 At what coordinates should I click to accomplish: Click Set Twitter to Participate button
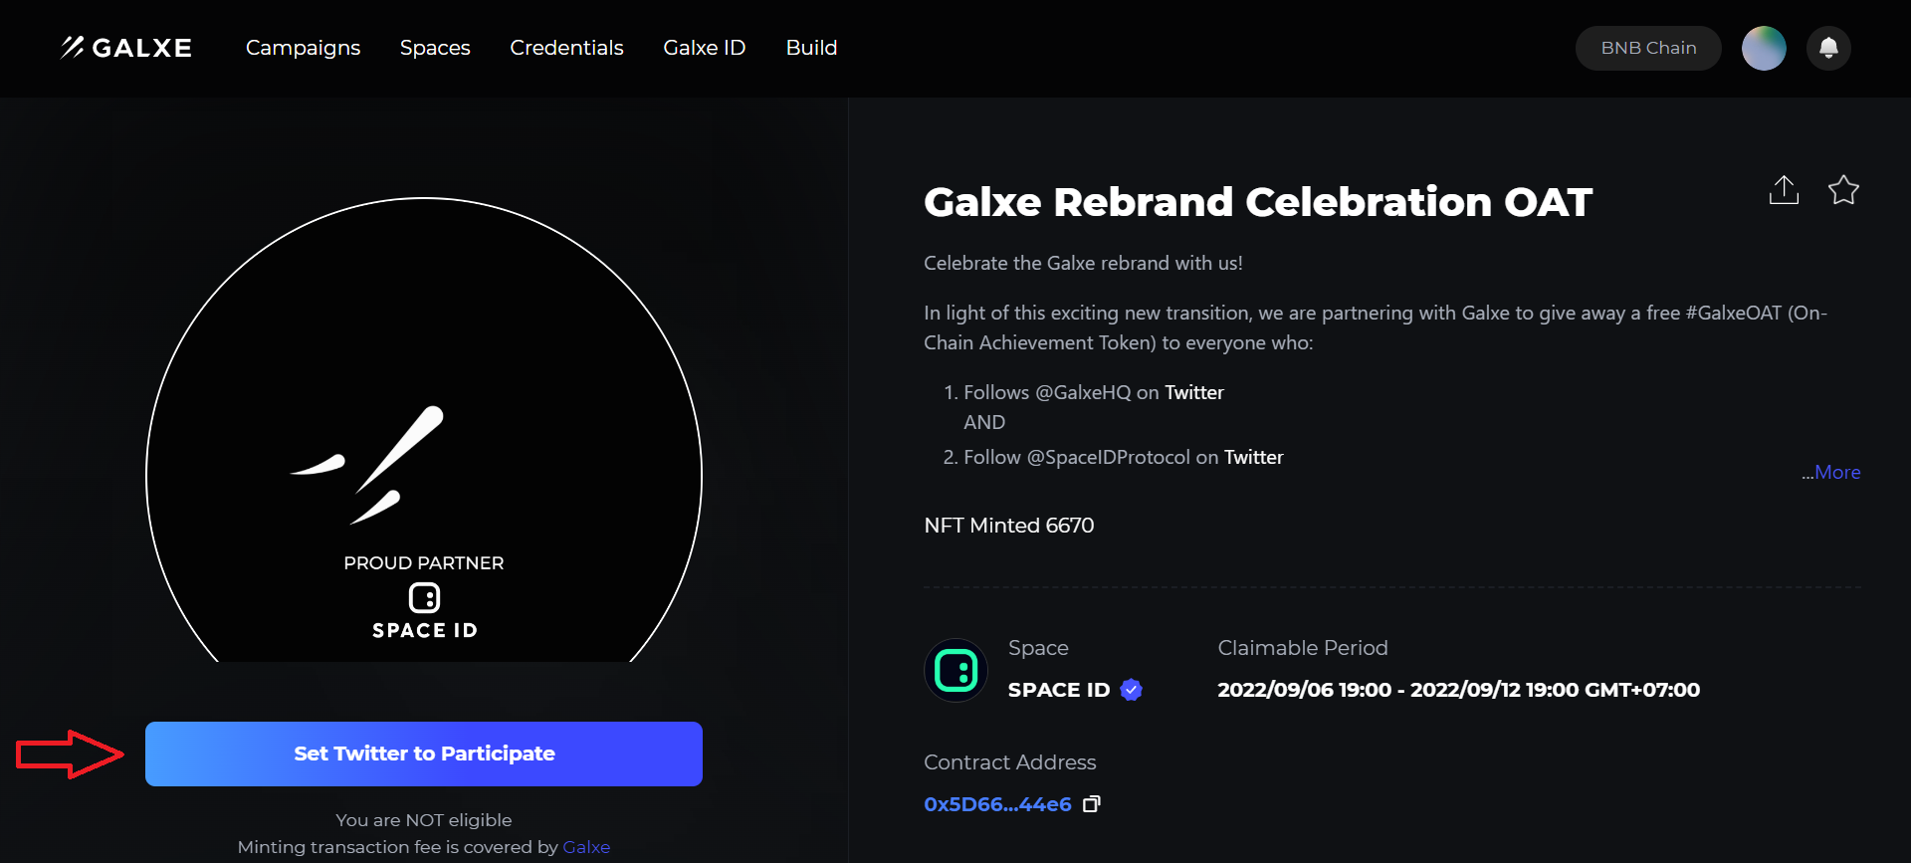point(424,754)
